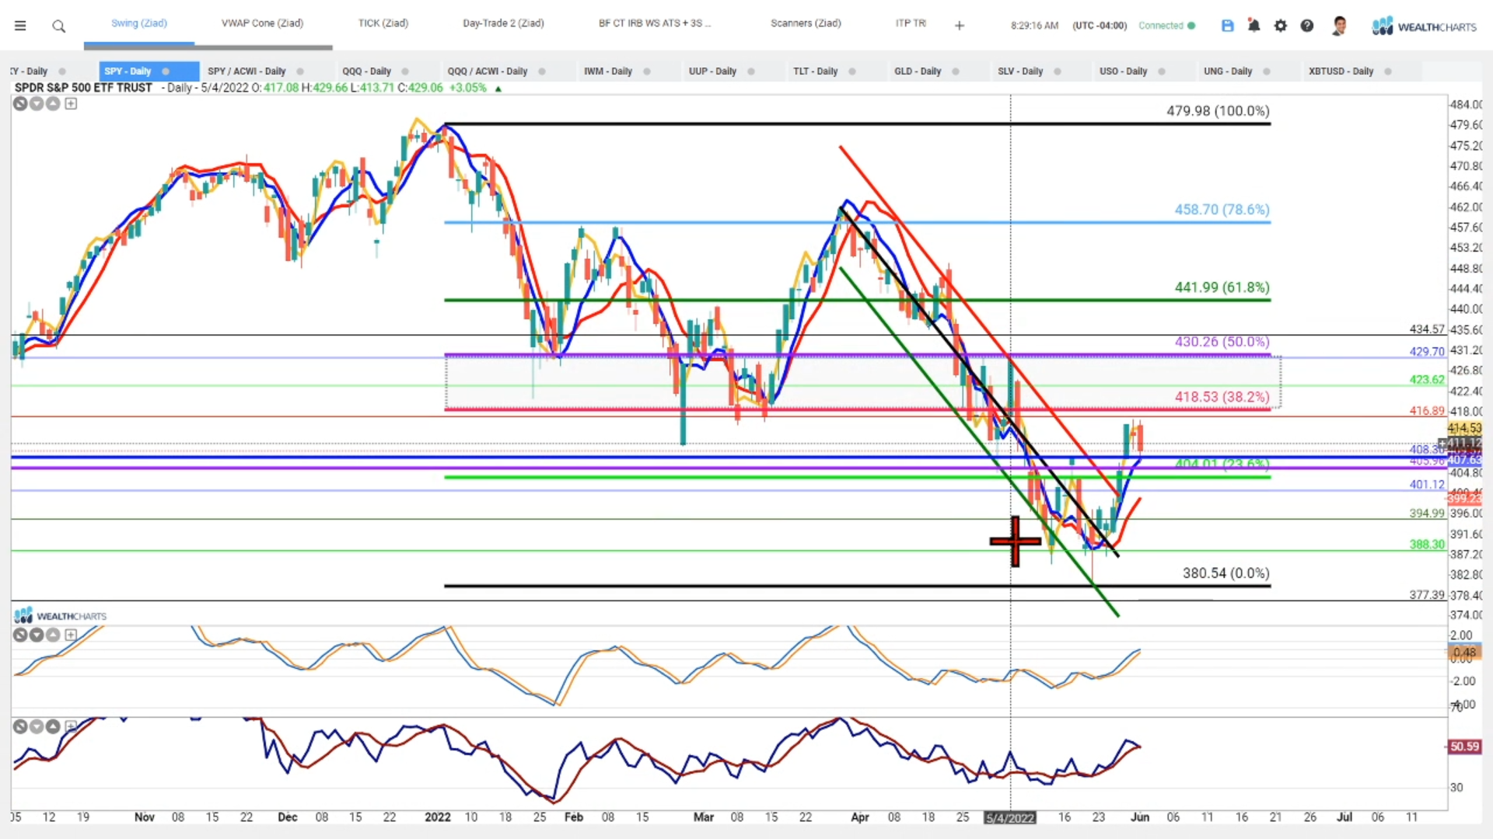Open the hamburger main menu
Image resolution: width=1493 pixels, height=839 pixels.
[20, 26]
